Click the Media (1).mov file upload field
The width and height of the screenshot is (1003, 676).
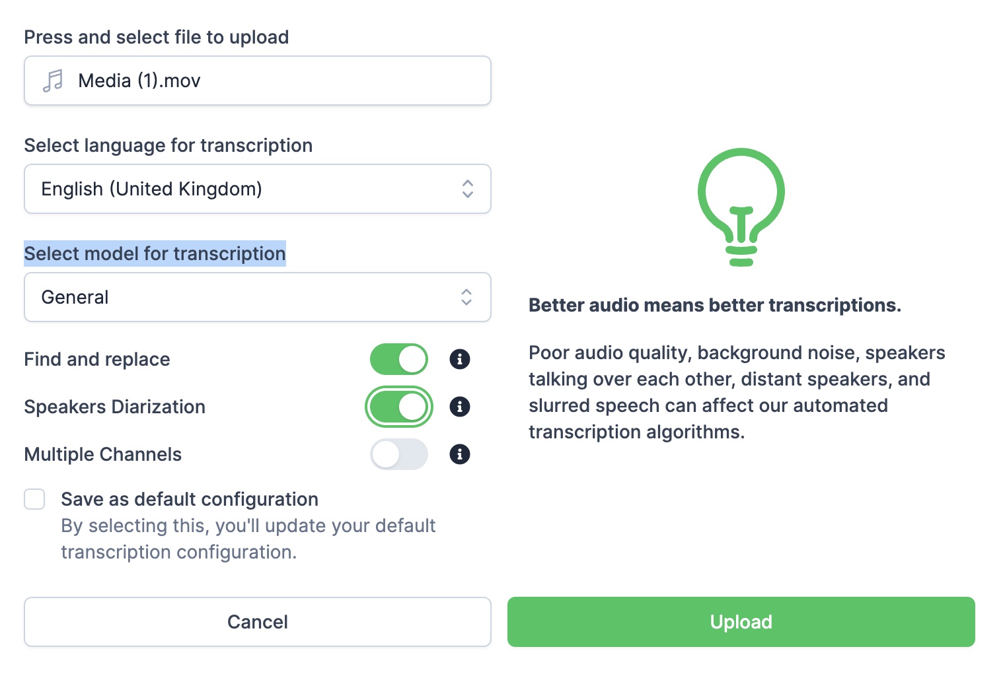(x=257, y=81)
